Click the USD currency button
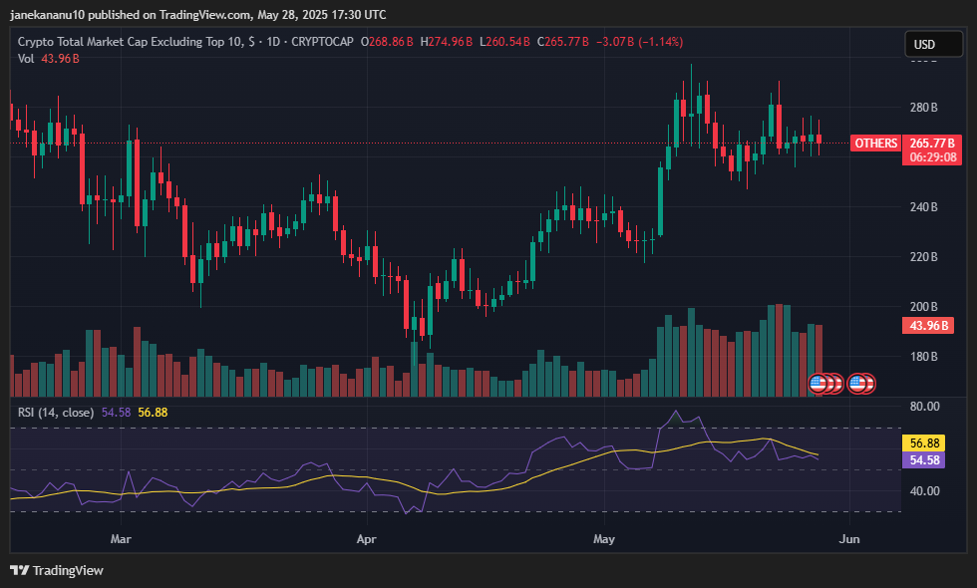This screenshot has height=588, width=977. tap(933, 44)
